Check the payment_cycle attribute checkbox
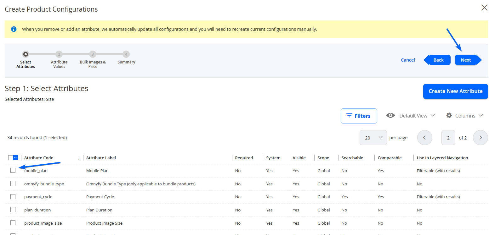The width and height of the screenshot is (495, 235). [13, 197]
